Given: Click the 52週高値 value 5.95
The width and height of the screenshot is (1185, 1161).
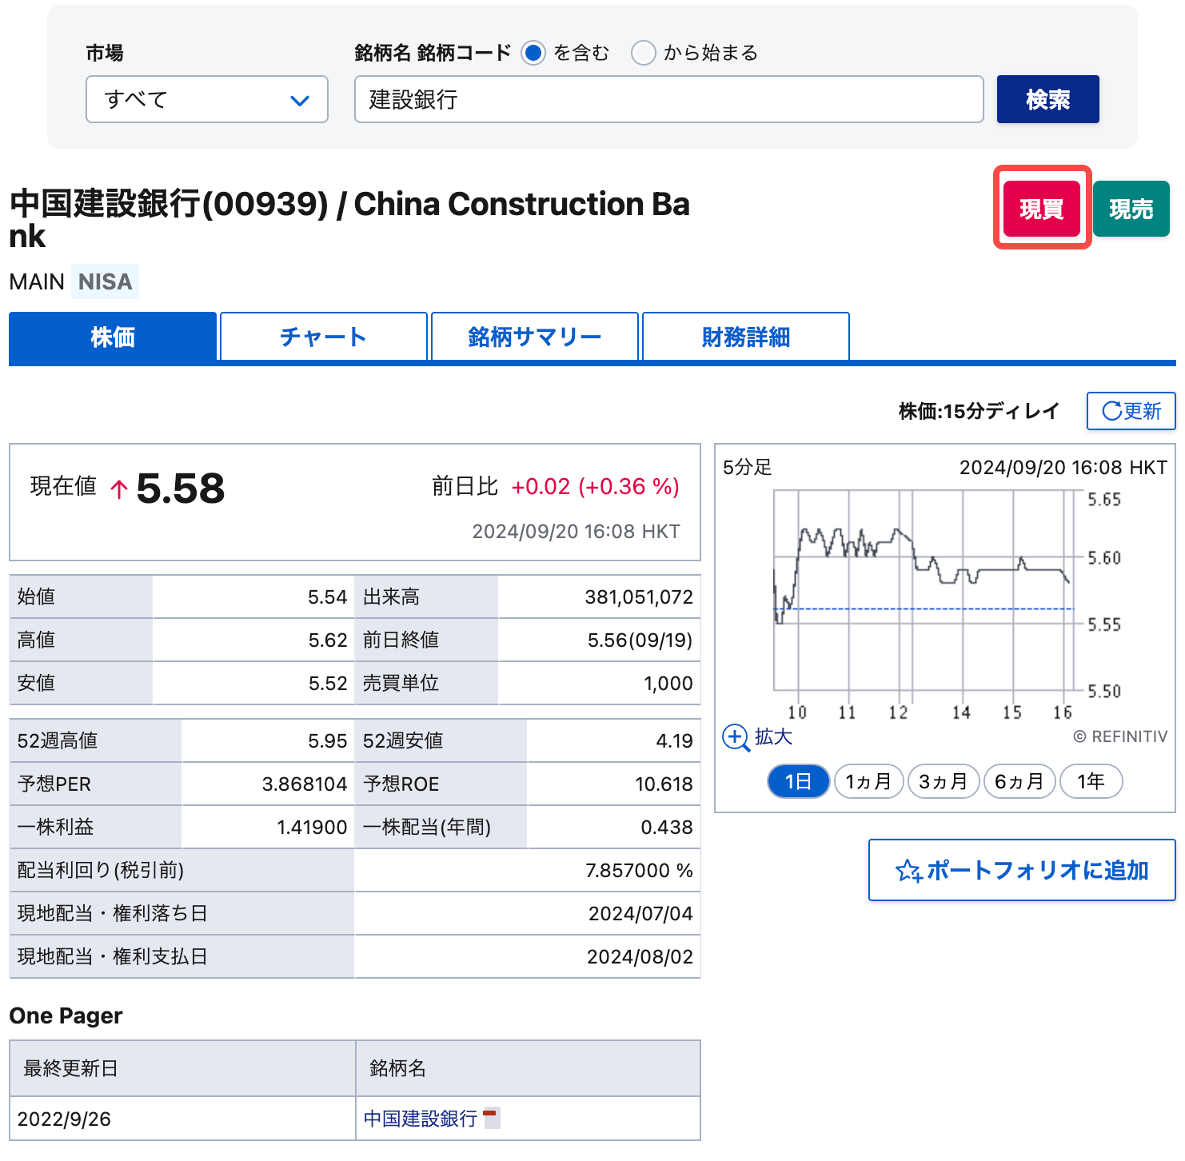Looking at the screenshot, I should tap(328, 741).
